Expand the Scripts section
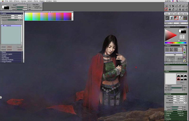 coord(1,56)
